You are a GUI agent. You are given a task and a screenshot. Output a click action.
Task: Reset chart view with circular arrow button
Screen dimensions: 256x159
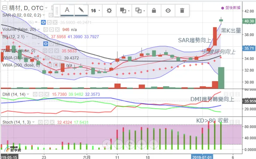[x=130, y=144]
